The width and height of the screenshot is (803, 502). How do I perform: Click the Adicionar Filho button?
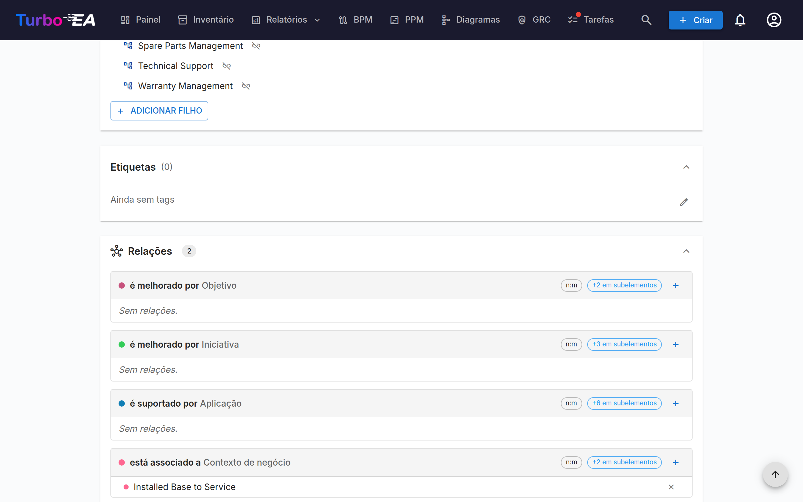pyautogui.click(x=159, y=110)
